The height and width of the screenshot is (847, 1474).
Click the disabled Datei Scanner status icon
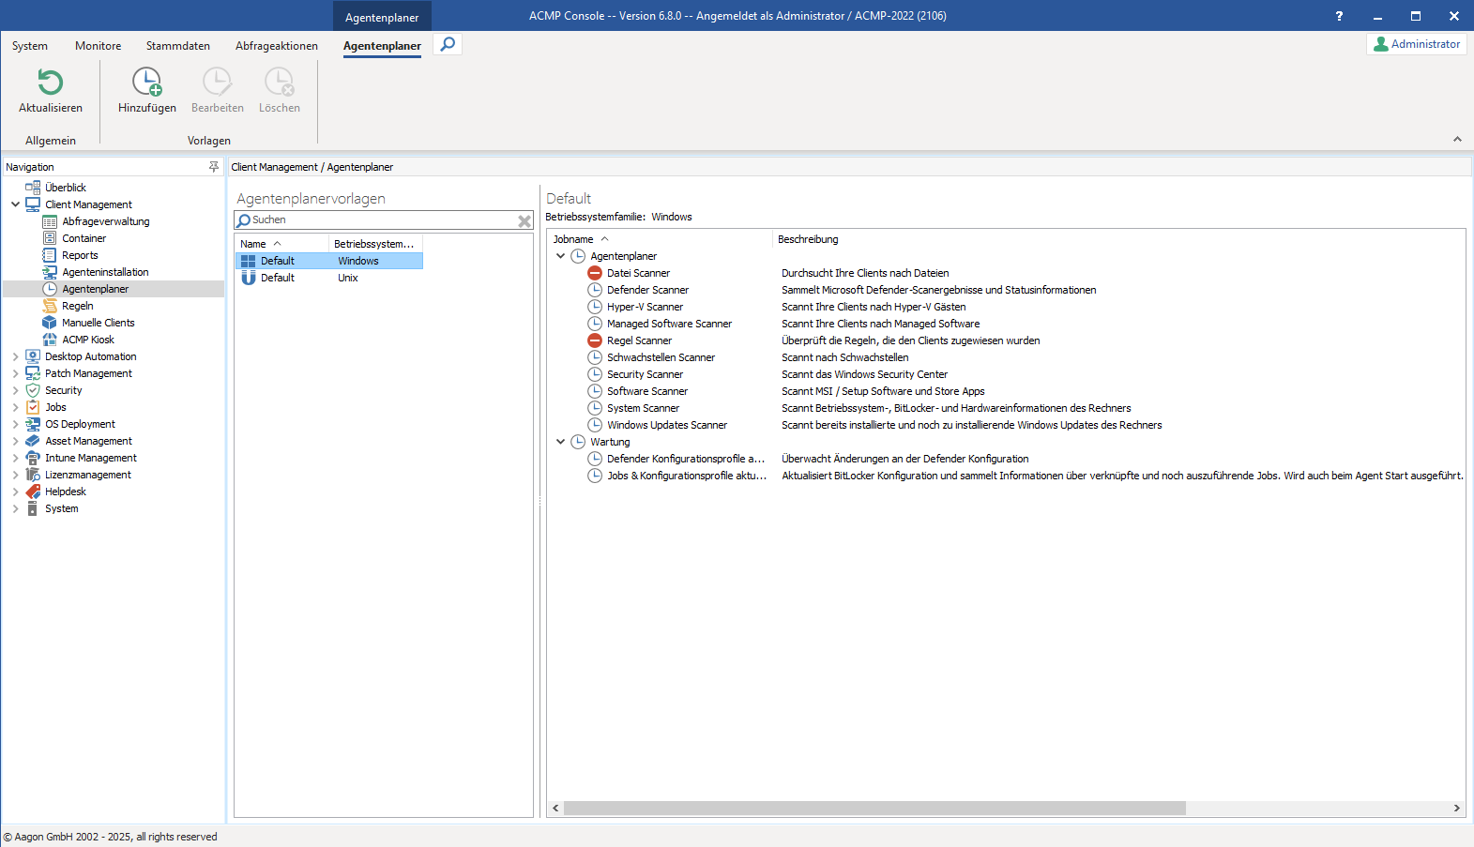click(595, 273)
